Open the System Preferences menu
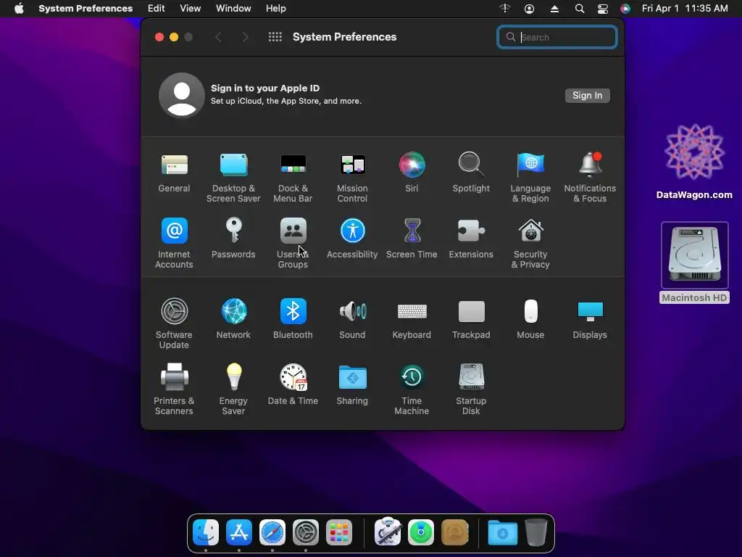Viewport: 742px width, 557px height. coord(86,9)
